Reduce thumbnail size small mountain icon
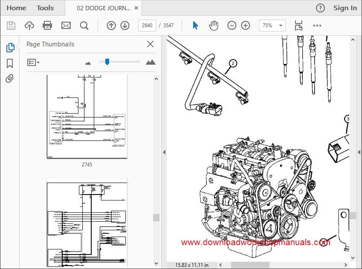362x269 pixels. [88, 63]
